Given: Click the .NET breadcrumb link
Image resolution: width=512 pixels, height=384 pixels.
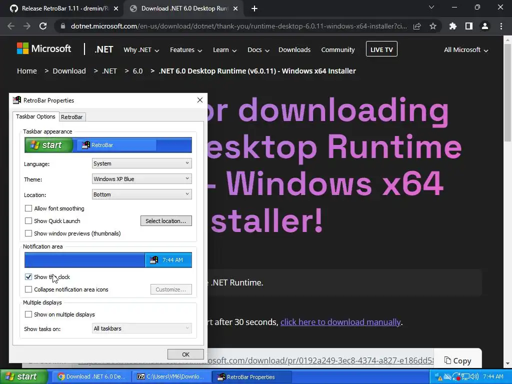Looking at the screenshot, I should (x=109, y=71).
